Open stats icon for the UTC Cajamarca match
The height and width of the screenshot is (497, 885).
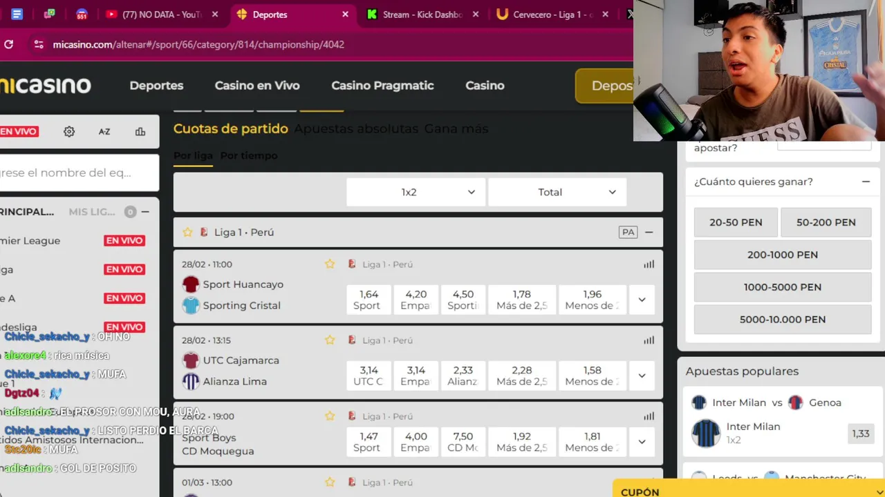tap(649, 340)
